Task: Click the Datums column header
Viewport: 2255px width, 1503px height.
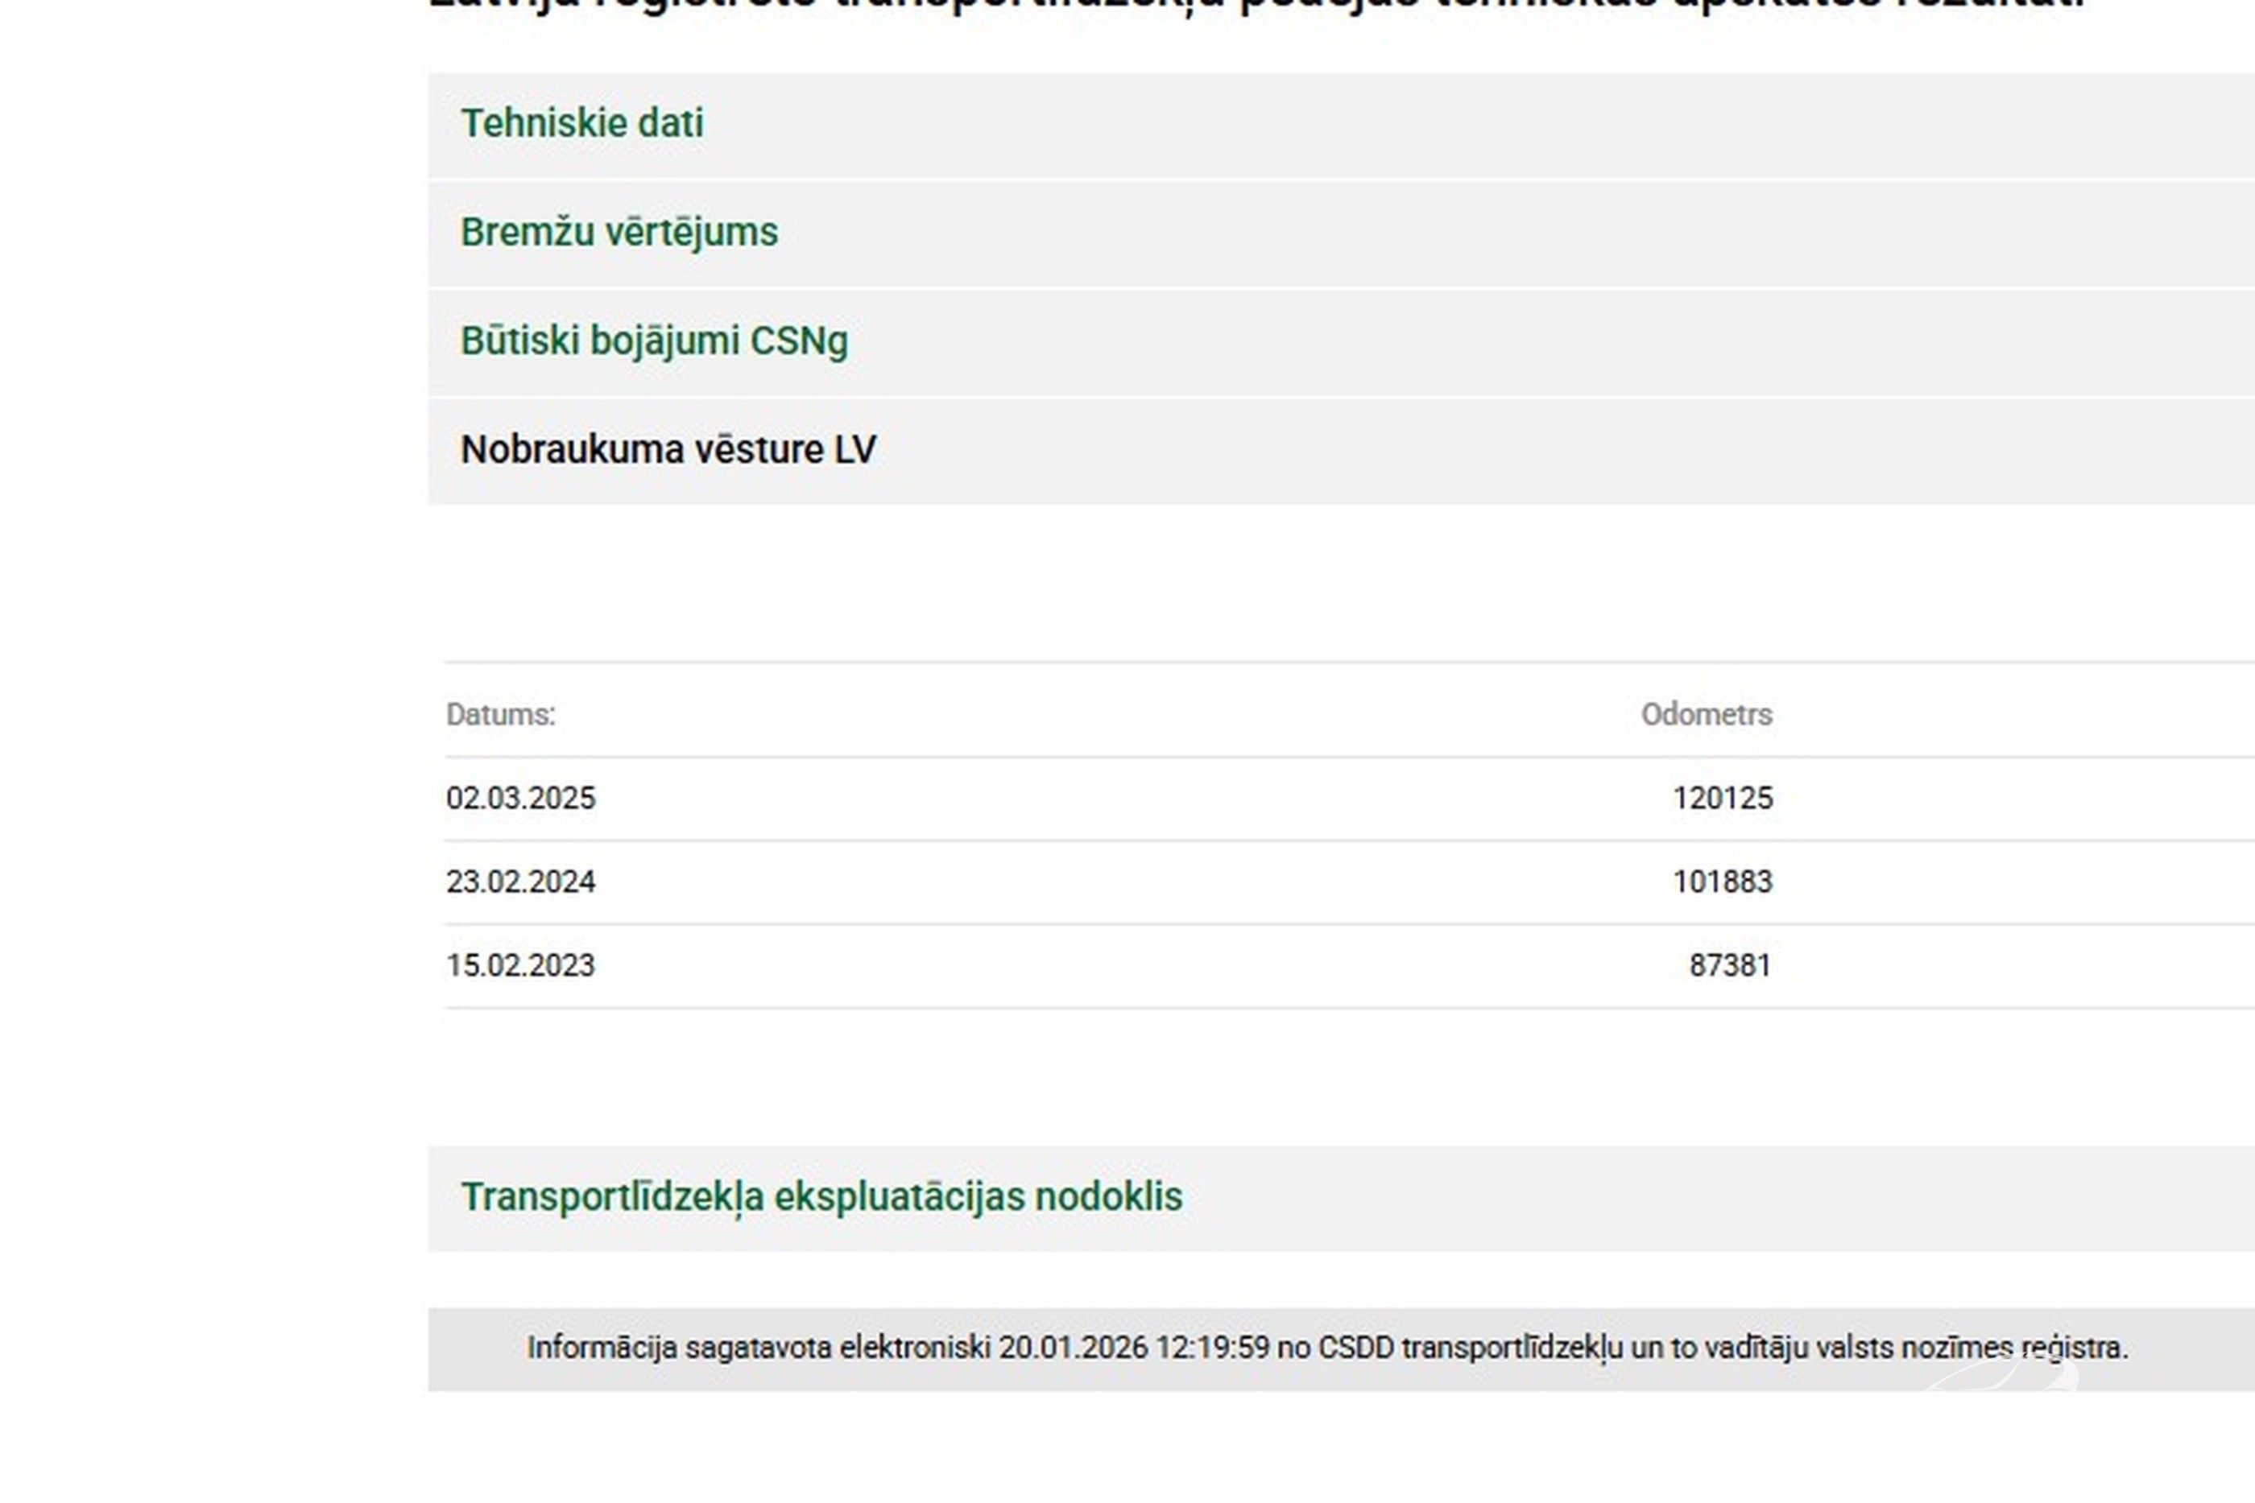Action: (x=500, y=715)
